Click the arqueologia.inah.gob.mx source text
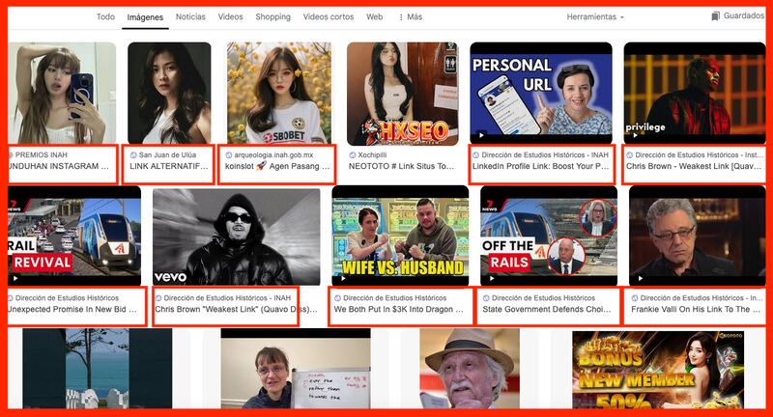This screenshot has height=417, width=773. point(273,154)
